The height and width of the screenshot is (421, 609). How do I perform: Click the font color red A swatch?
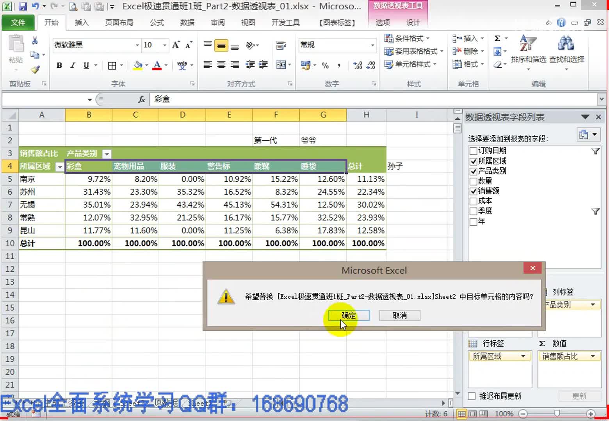[x=157, y=65]
